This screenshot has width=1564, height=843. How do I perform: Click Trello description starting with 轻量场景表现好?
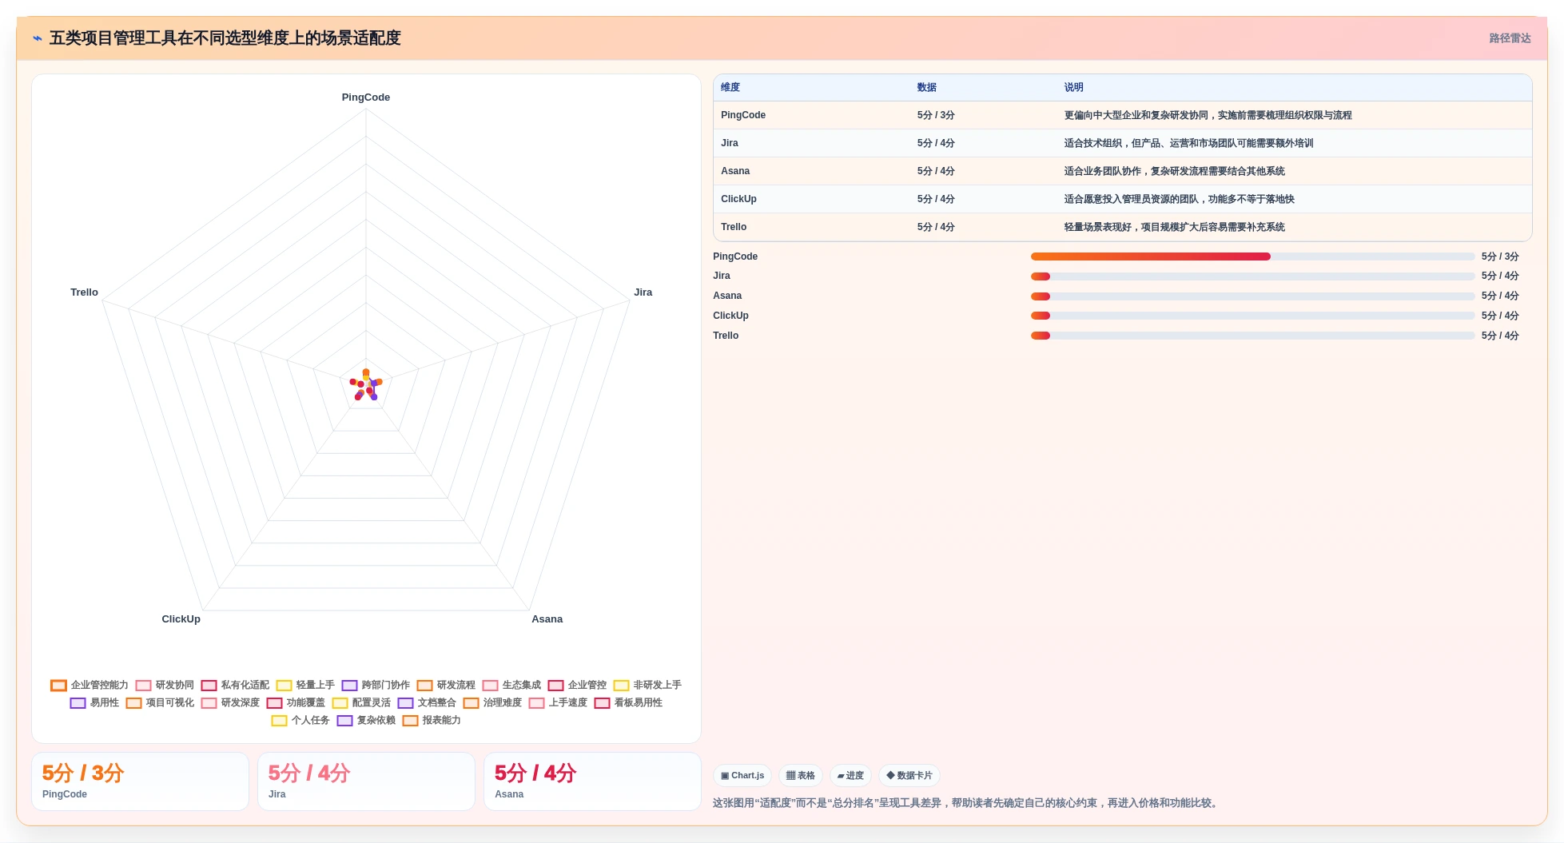coord(1175,227)
